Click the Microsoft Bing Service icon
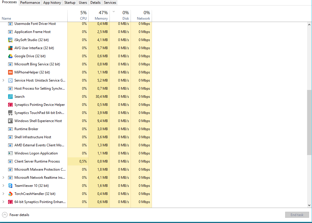 [10, 64]
